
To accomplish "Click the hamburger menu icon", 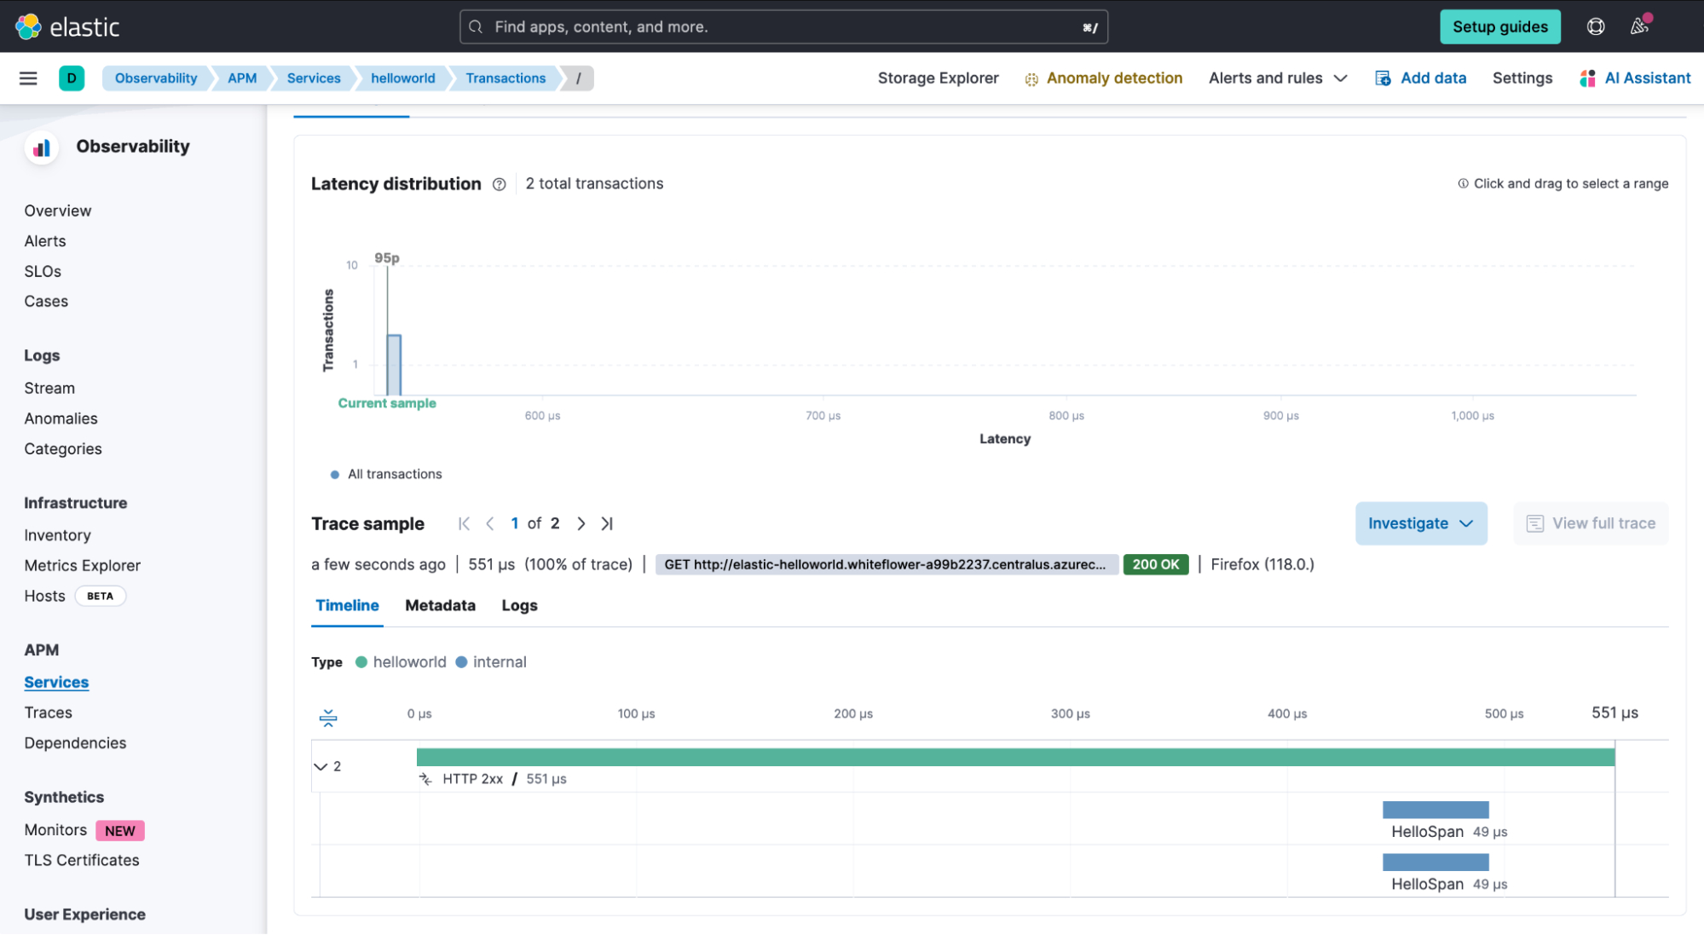I will [26, 78].
